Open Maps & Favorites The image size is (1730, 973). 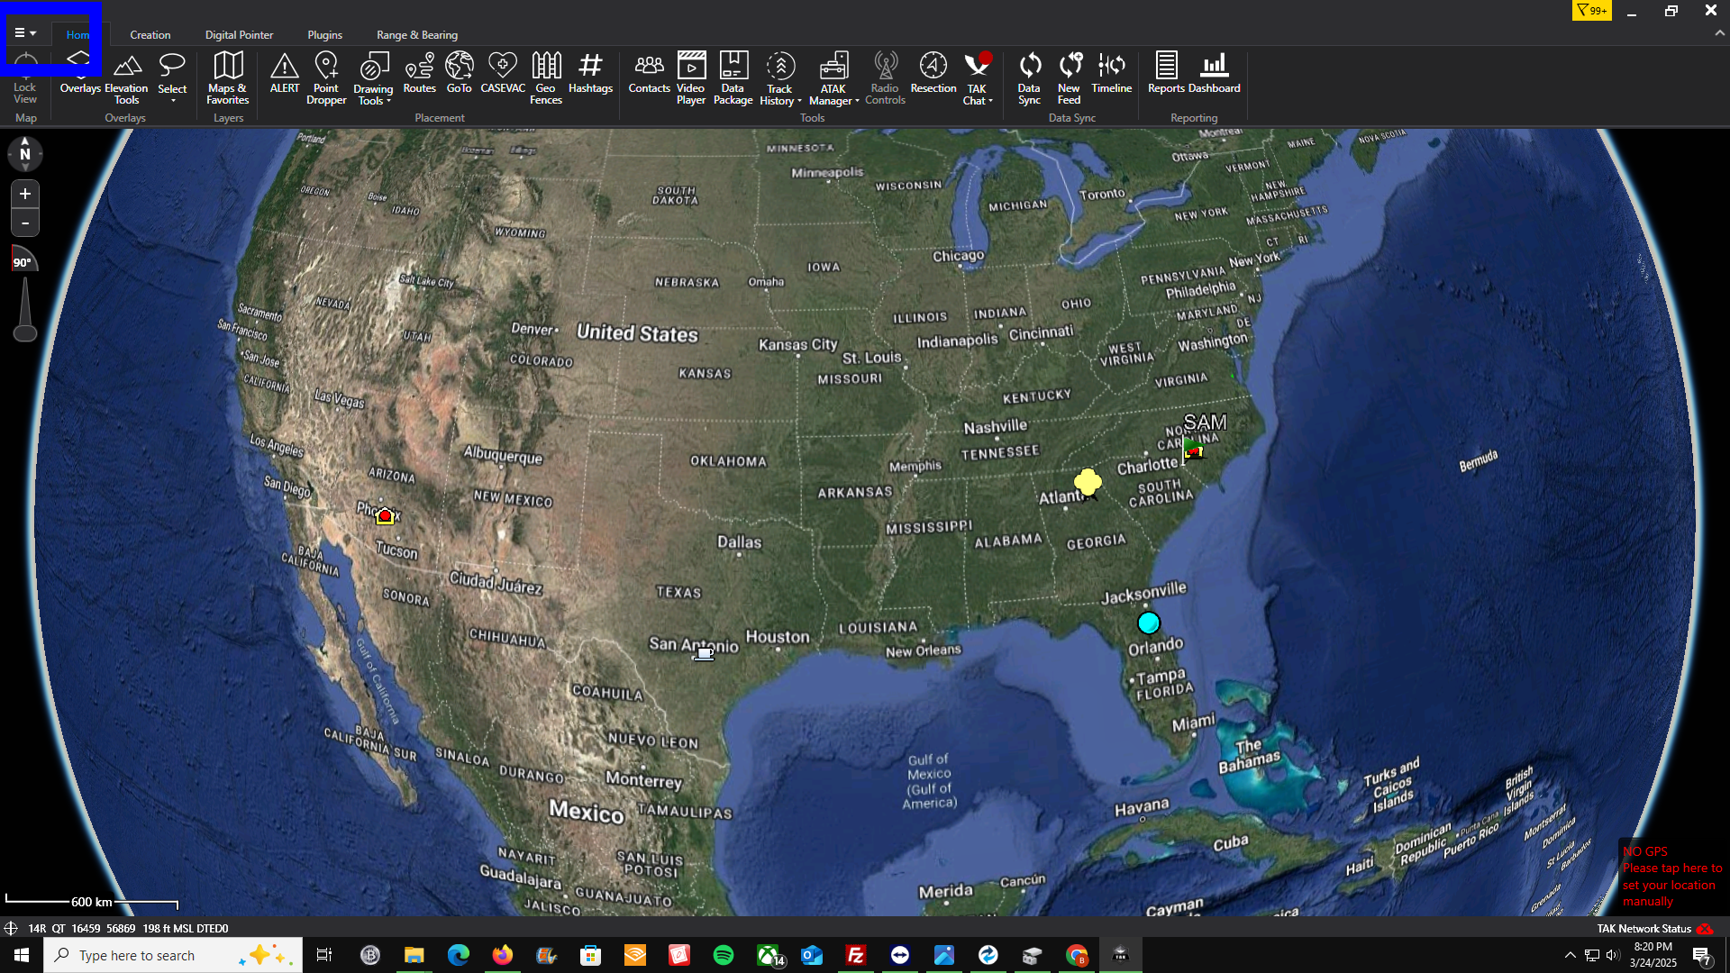(x=228, y=78)
